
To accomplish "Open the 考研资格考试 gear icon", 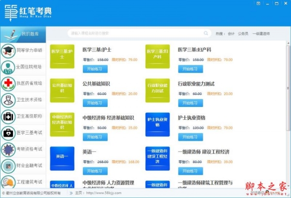I will (x=8, y=150).
